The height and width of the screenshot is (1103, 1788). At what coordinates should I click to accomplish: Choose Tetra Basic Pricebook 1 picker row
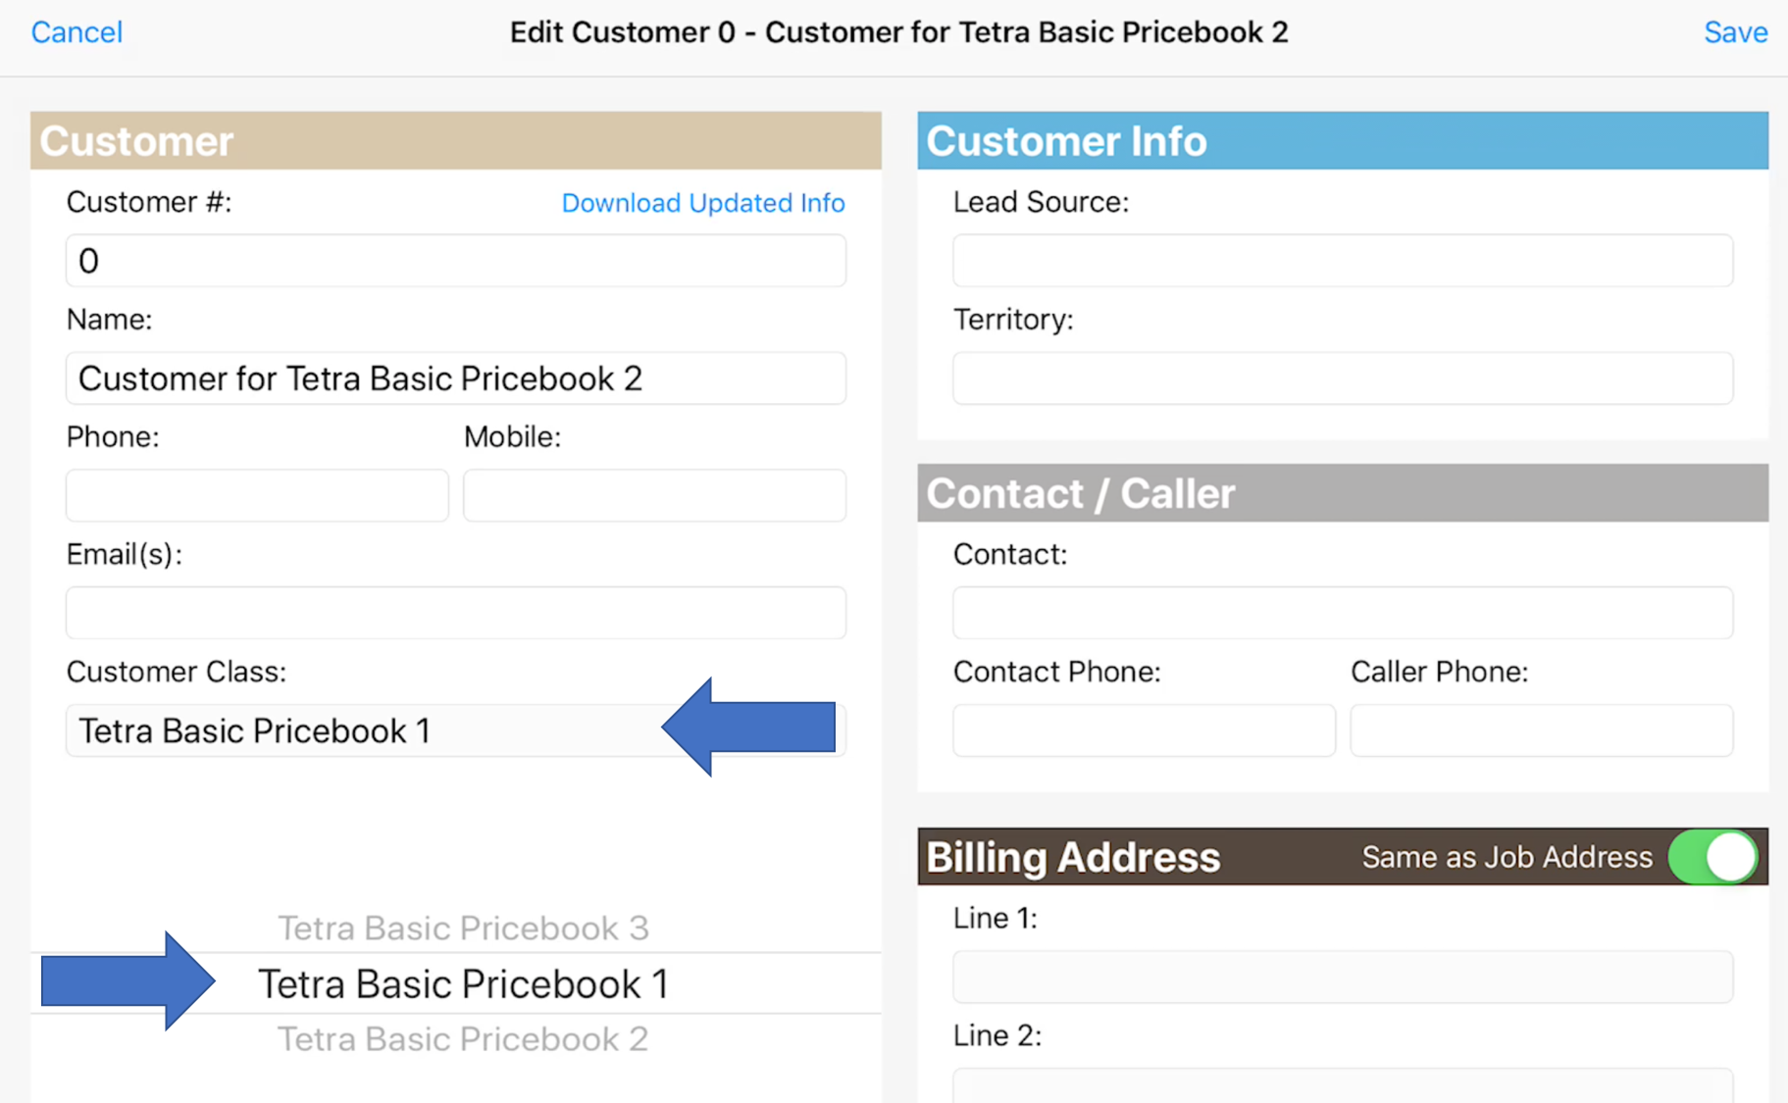click(x=463, y=983)
